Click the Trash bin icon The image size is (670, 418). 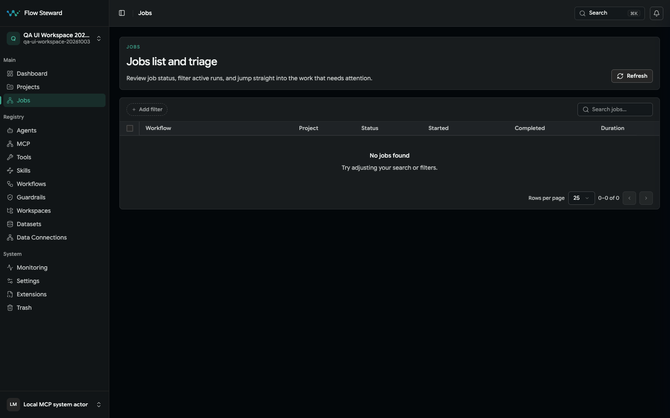pyautogui.click(x=10, y=308)
